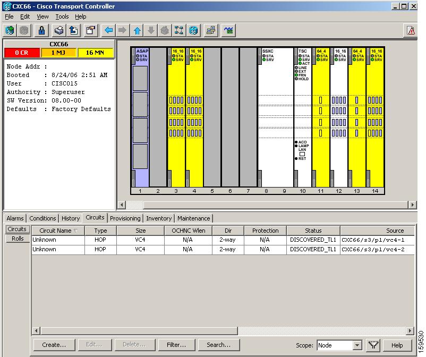Click the Search button below the circuits table
This screenshot has width=426, height=357.
point(219,344)
